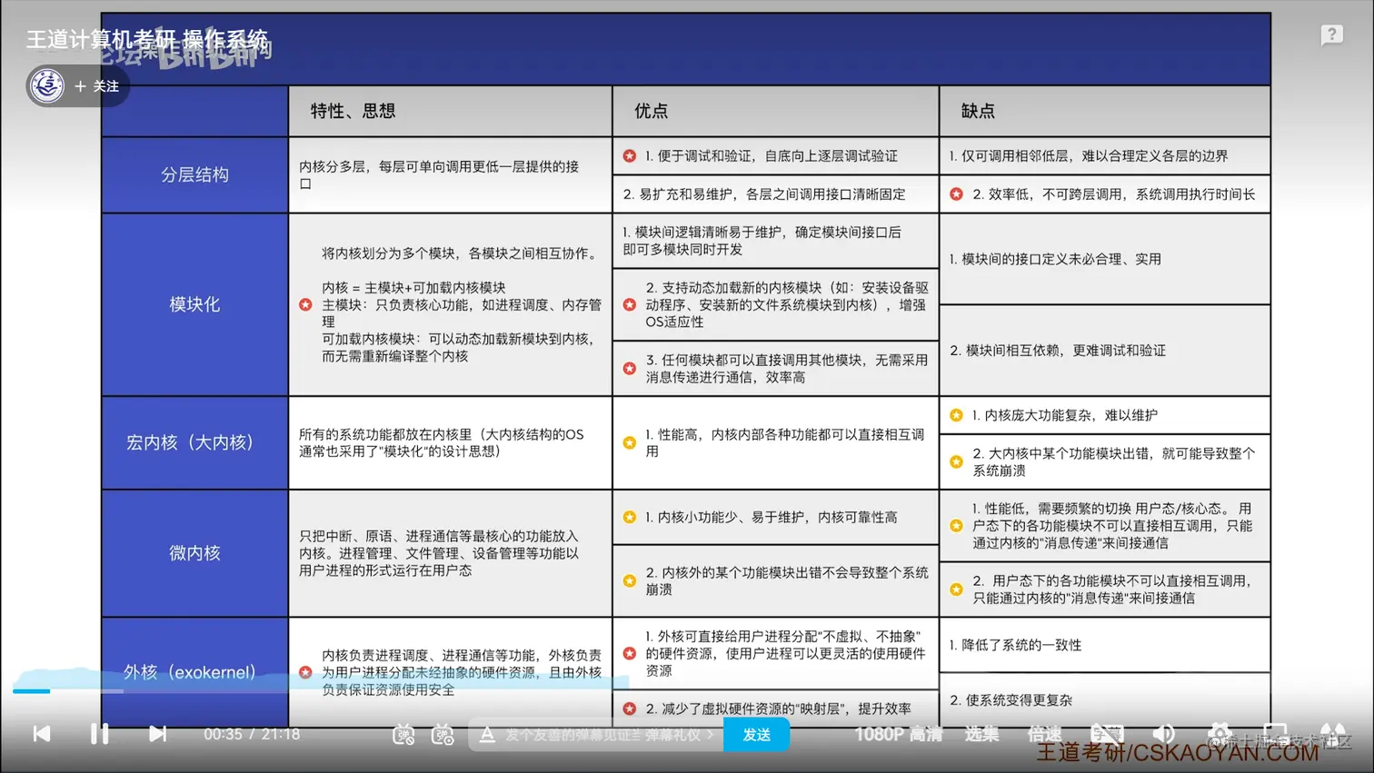Click the danmaku text input field
1374x773 pixels.
click(x=595, y=734)
